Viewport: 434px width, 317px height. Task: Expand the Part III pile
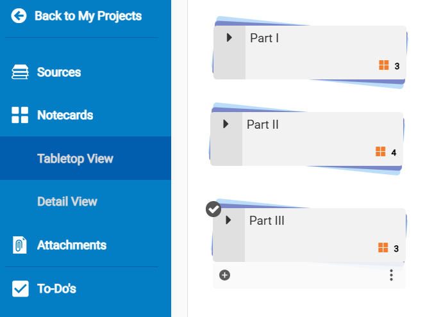point(228,220)
